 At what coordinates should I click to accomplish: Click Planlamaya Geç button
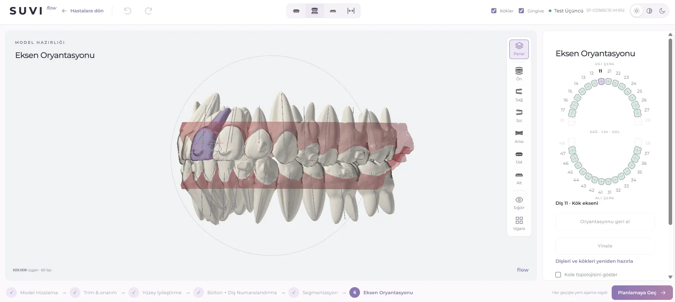click(x=642, y=293)
